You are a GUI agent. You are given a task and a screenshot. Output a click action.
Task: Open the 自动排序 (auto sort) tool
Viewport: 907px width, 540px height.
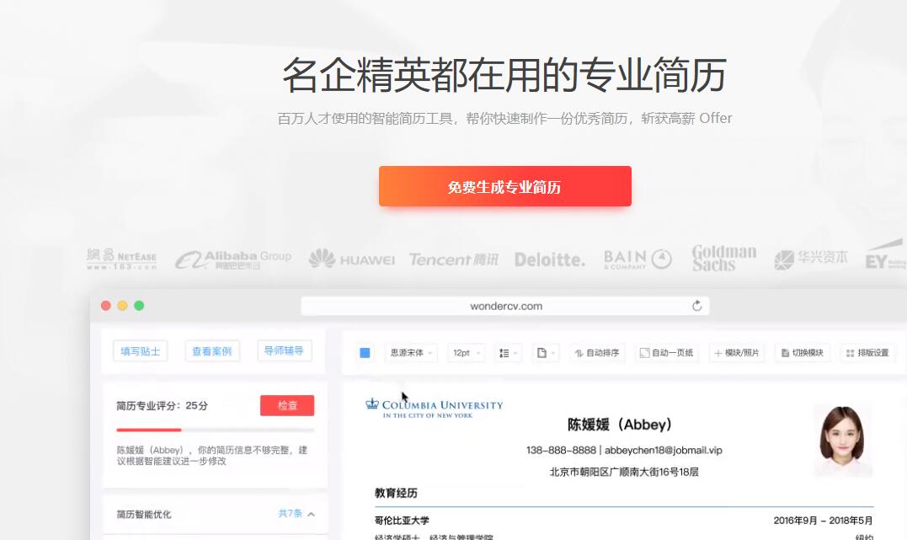(x=600, y=353)
